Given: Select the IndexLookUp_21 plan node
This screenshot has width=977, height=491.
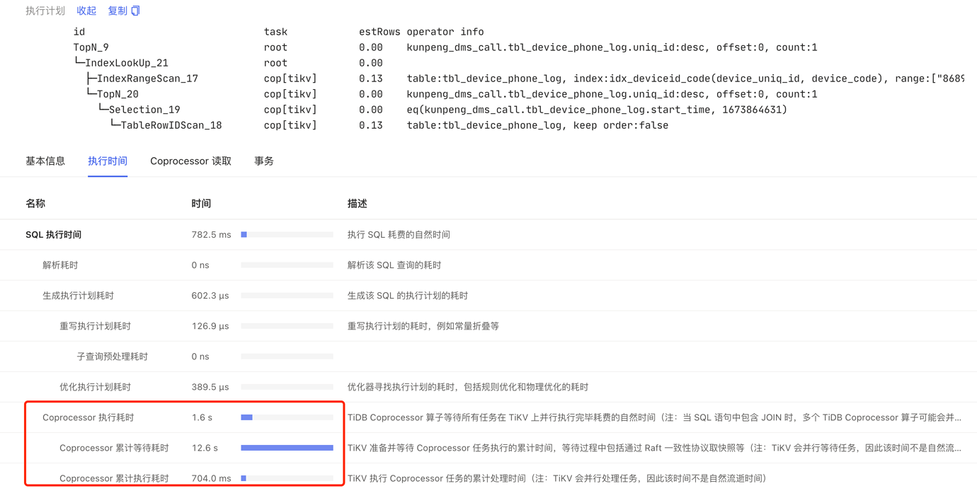Looking at the screenshot, I should point(126,63).
